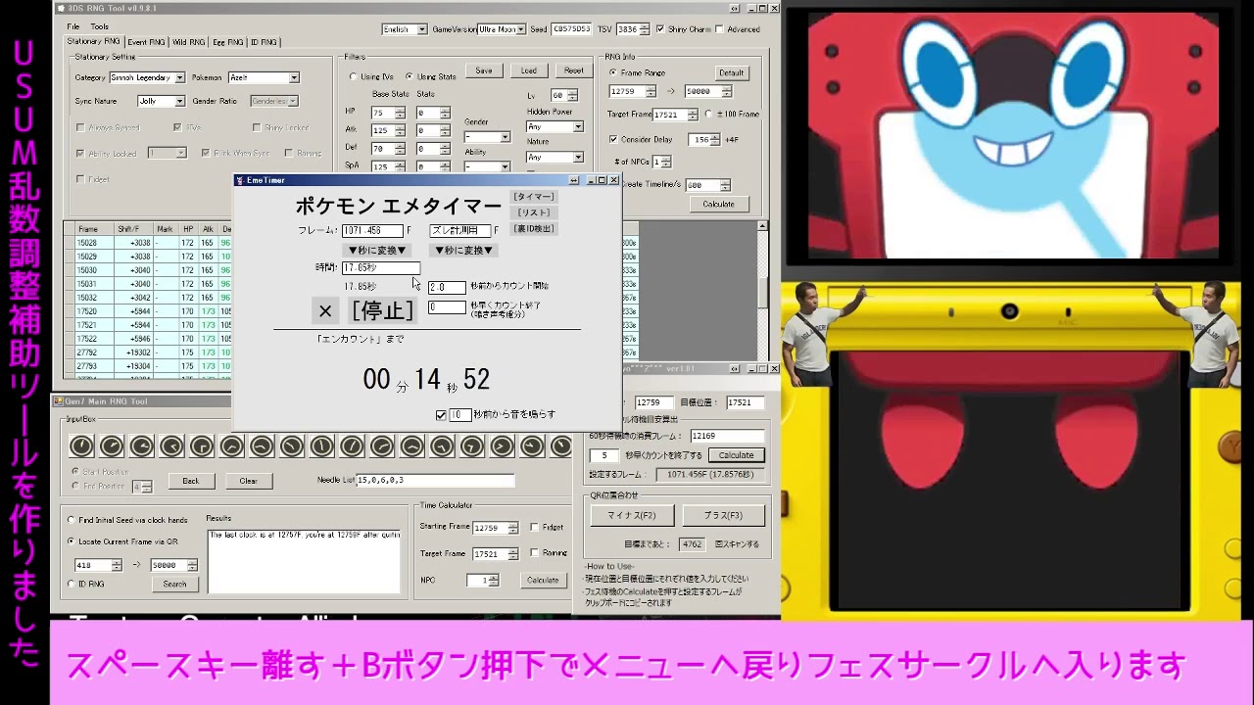Click the Needle List input field

tap(435, 481)
